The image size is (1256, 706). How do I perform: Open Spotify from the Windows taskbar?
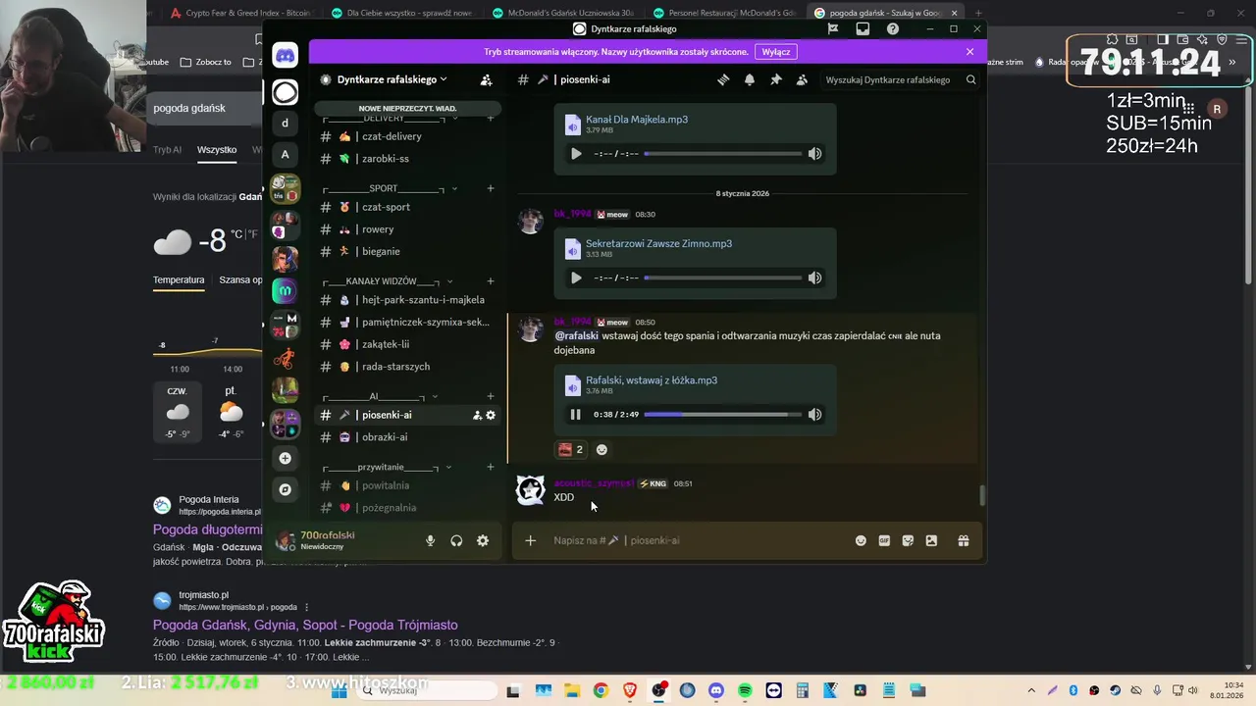745,690
